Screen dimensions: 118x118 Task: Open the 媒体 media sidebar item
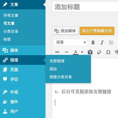click(x=23, y=50)
